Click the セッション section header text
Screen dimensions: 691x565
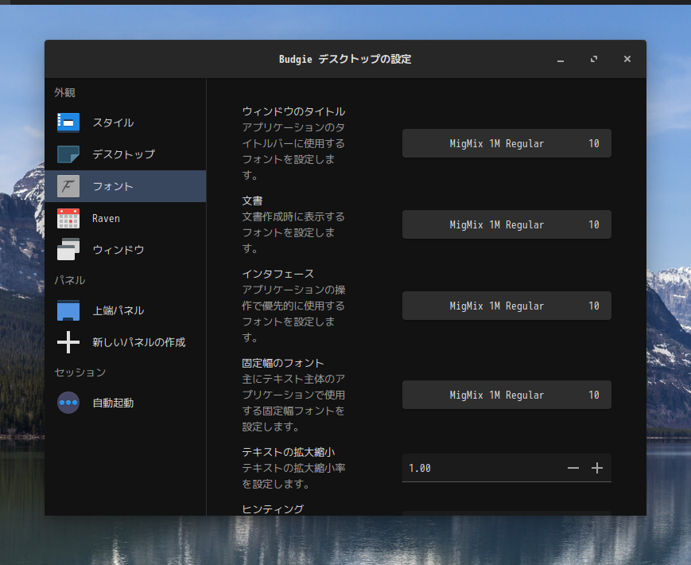point(80,372)
